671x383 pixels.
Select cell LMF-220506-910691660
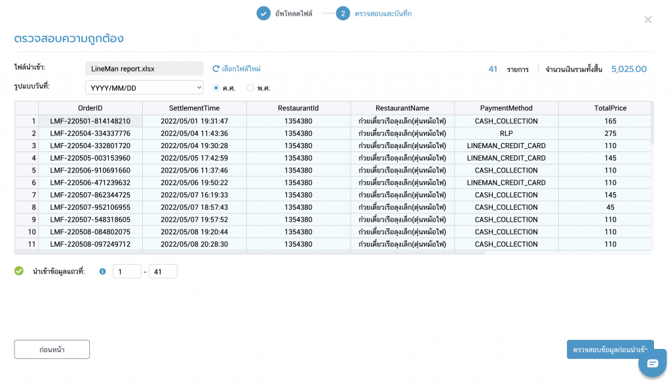click(90, 170)
